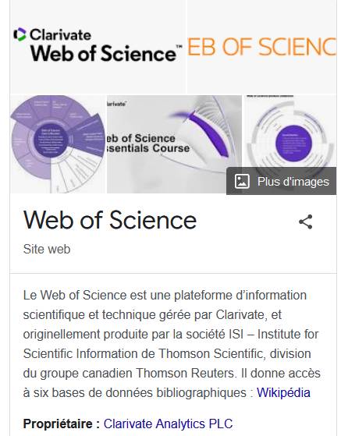Open the Clarivate Web of Science logo image
Screen dimensions: 341x436
pos(98,47)
